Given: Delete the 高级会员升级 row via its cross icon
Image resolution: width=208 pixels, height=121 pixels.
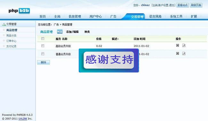Looking at the screenshot, I should coord(178,45).
